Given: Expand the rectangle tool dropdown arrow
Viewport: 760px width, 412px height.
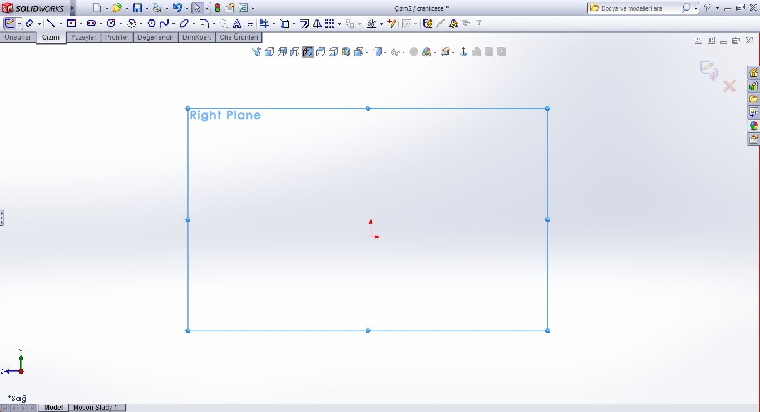Looking at the screenshot, I should (81, 24).
